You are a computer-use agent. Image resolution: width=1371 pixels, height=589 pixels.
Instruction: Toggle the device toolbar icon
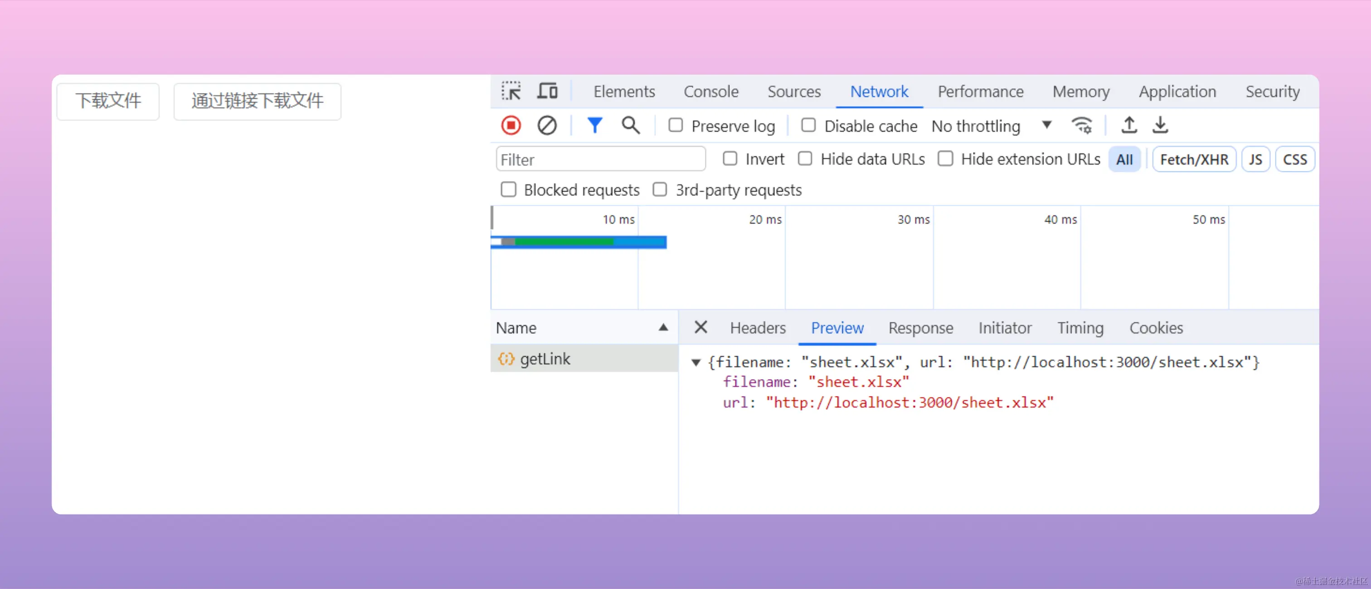(547, 91)
